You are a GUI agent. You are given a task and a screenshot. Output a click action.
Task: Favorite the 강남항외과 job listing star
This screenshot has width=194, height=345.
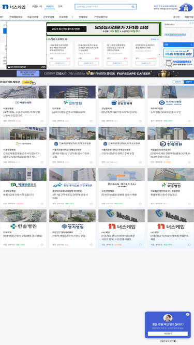(140, 121)
